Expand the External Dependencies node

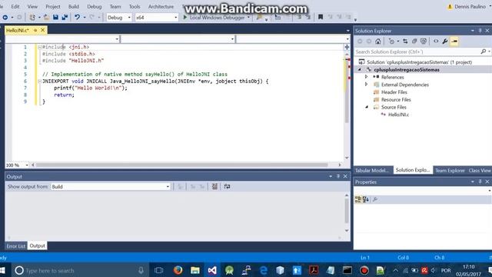point(366,84)
